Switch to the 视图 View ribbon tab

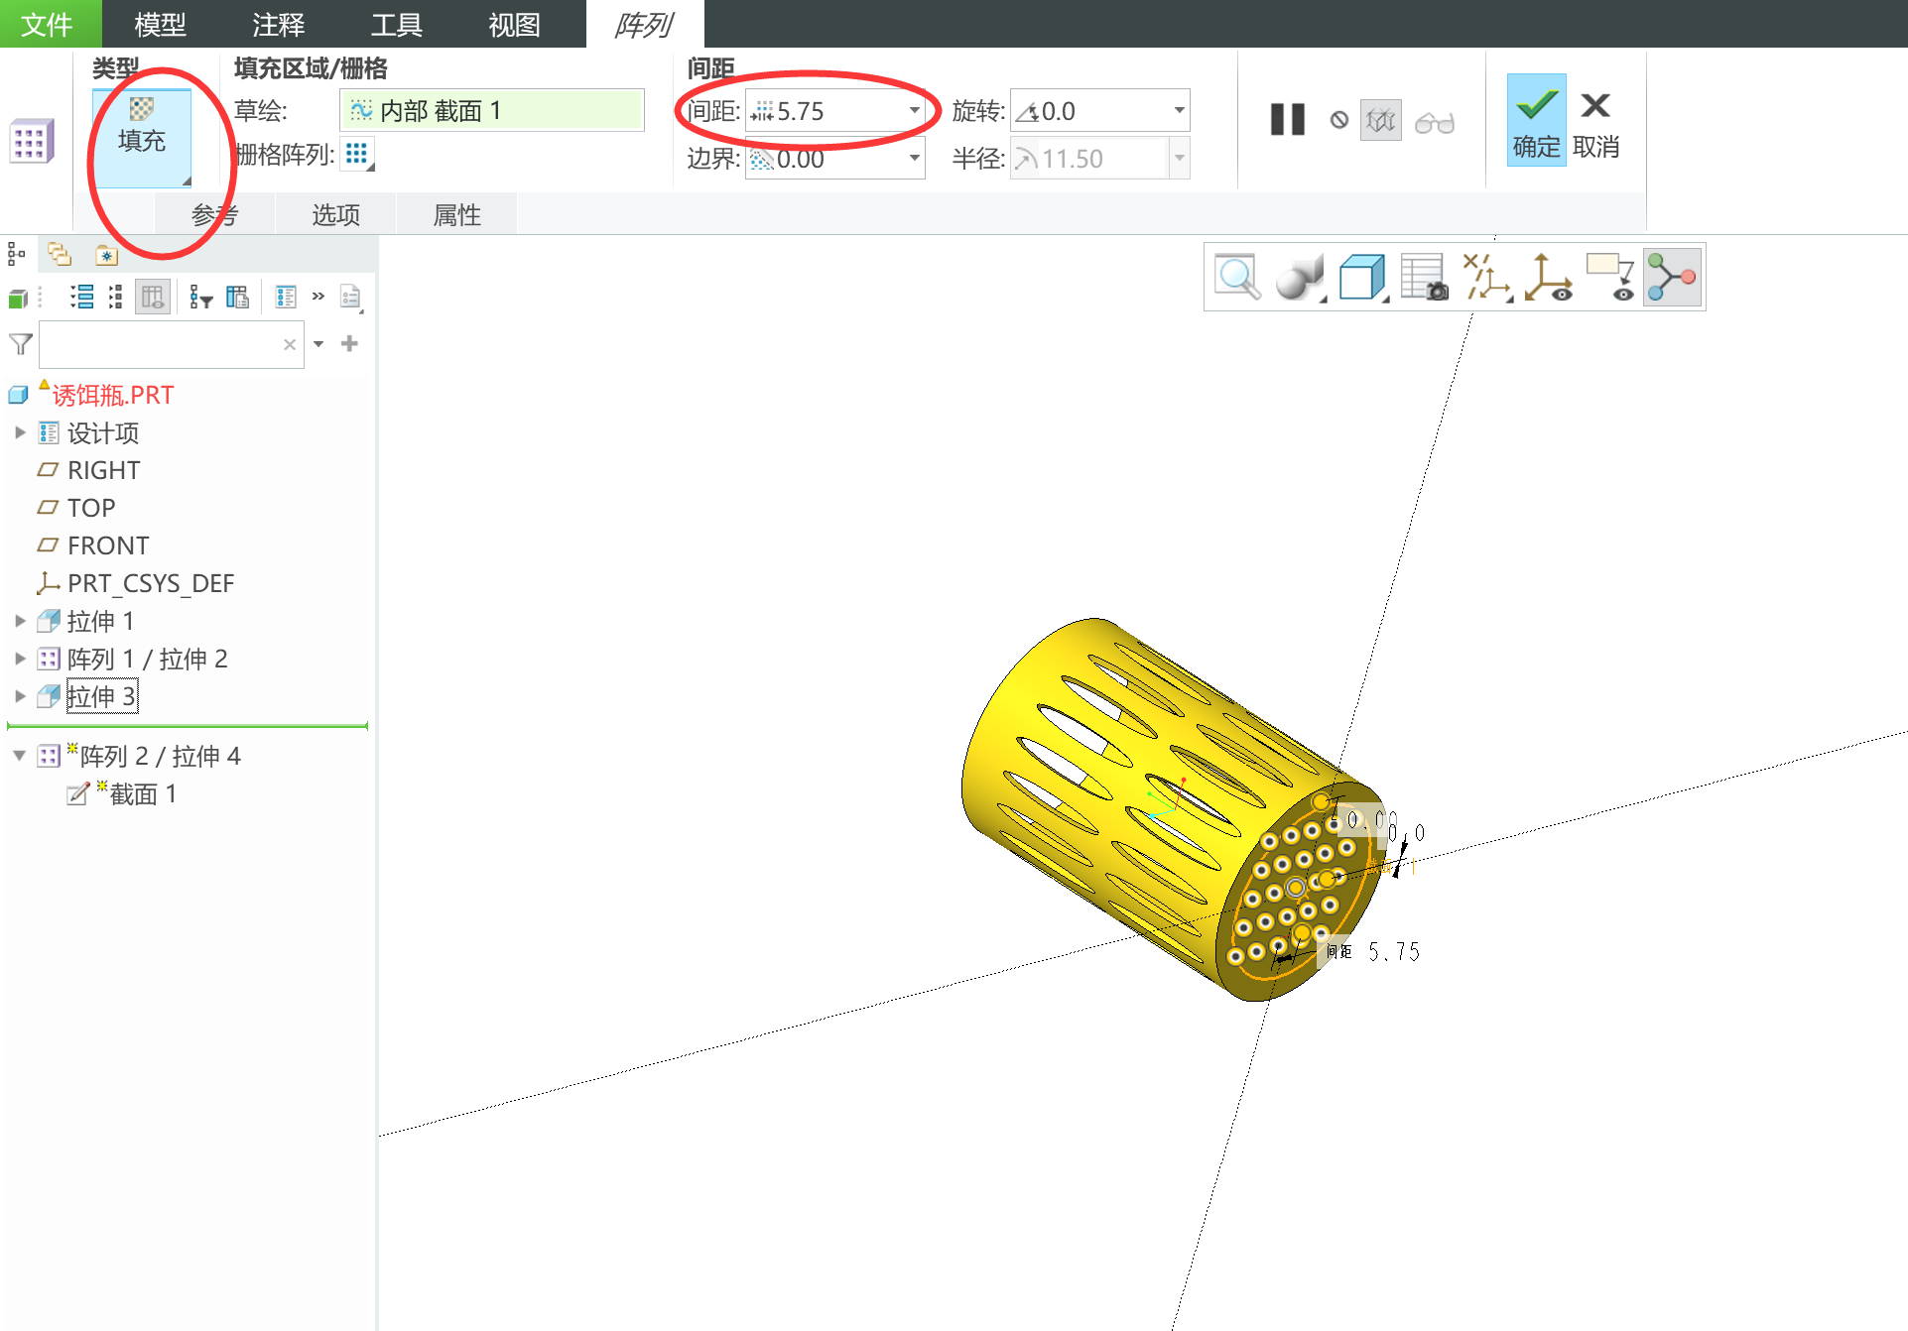514,24
